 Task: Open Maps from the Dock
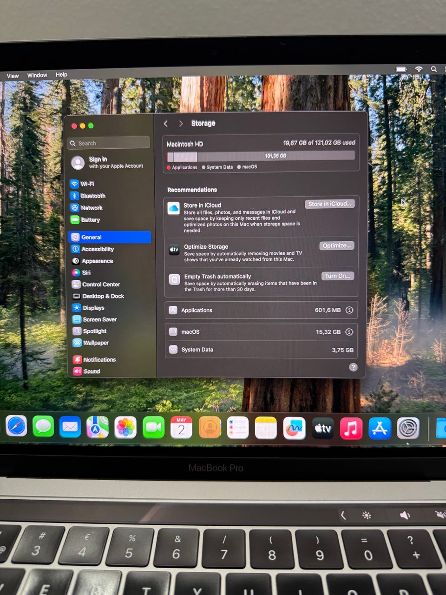[98, 427]
